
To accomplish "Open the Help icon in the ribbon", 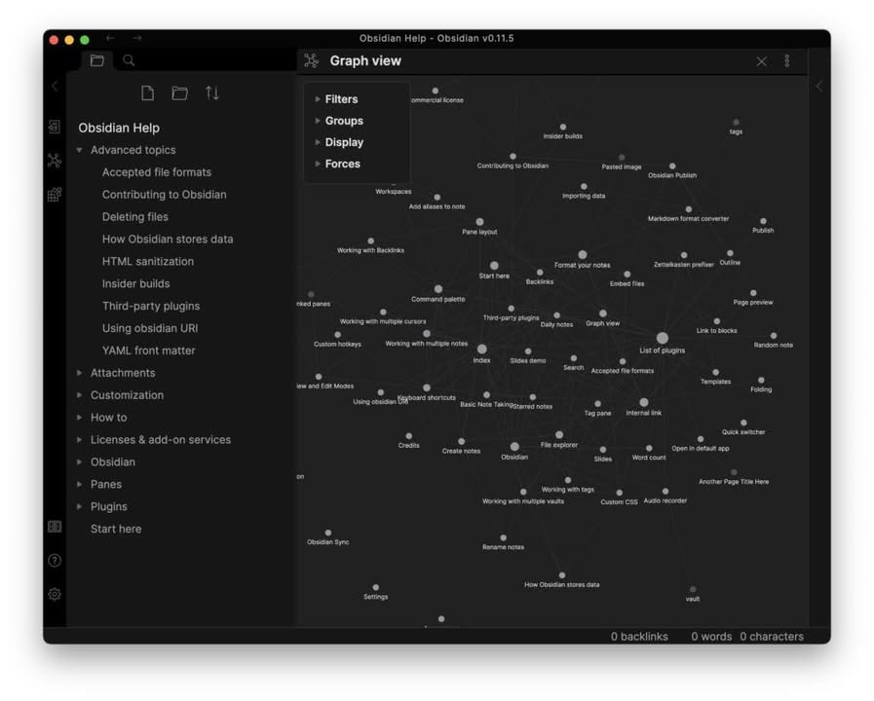I will click(55, 561).
